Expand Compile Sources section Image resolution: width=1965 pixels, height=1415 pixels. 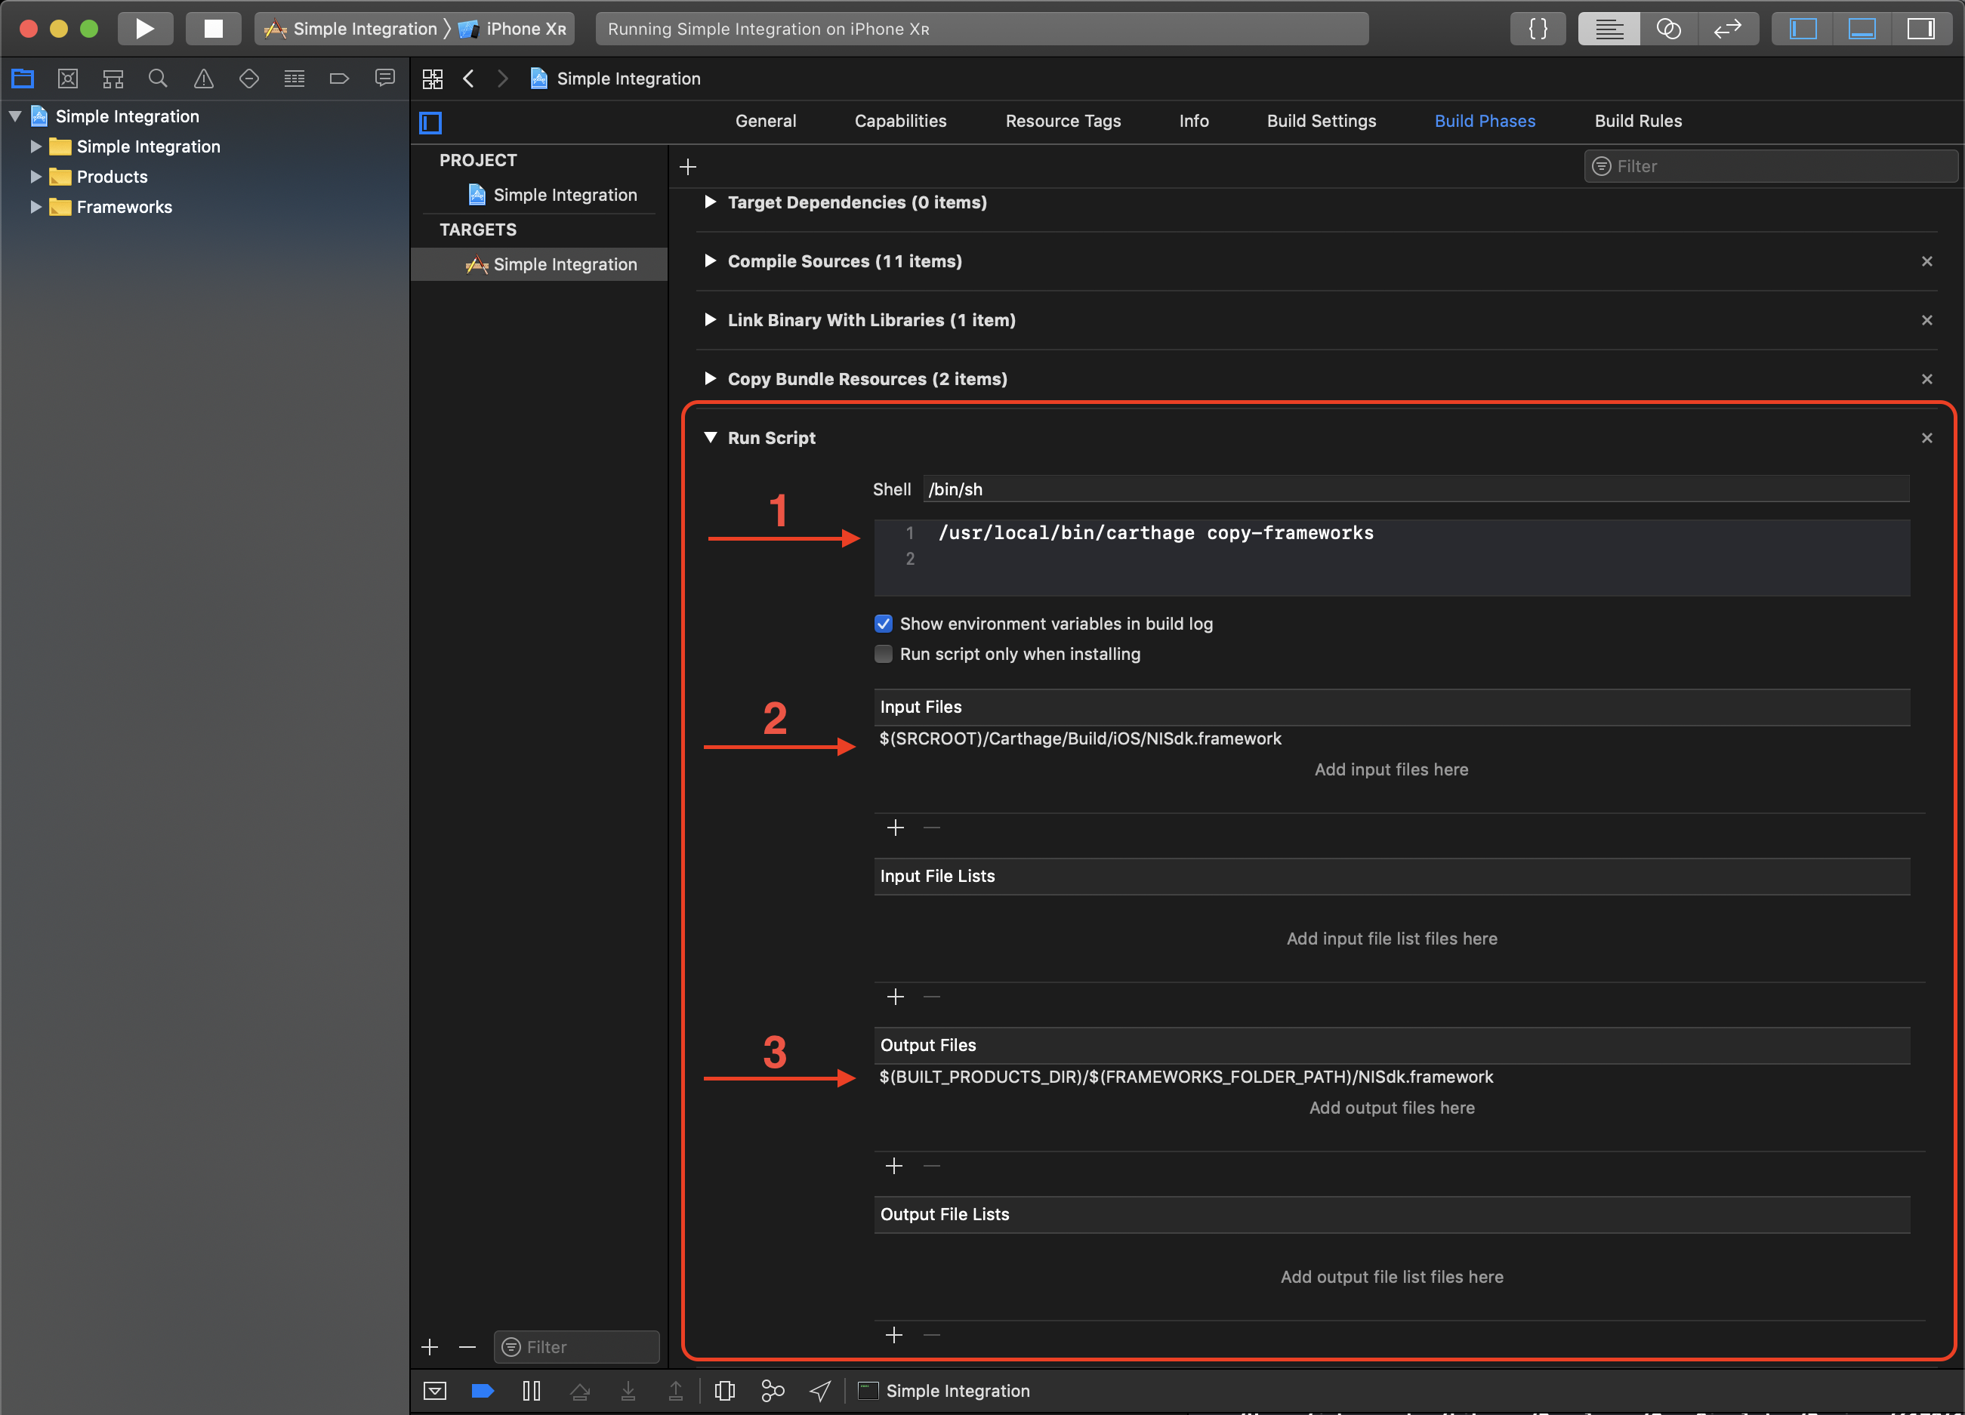tap(711, 260)
